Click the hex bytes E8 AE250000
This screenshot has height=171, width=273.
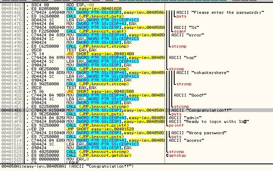pyautogui.click(x=45, y=69)
